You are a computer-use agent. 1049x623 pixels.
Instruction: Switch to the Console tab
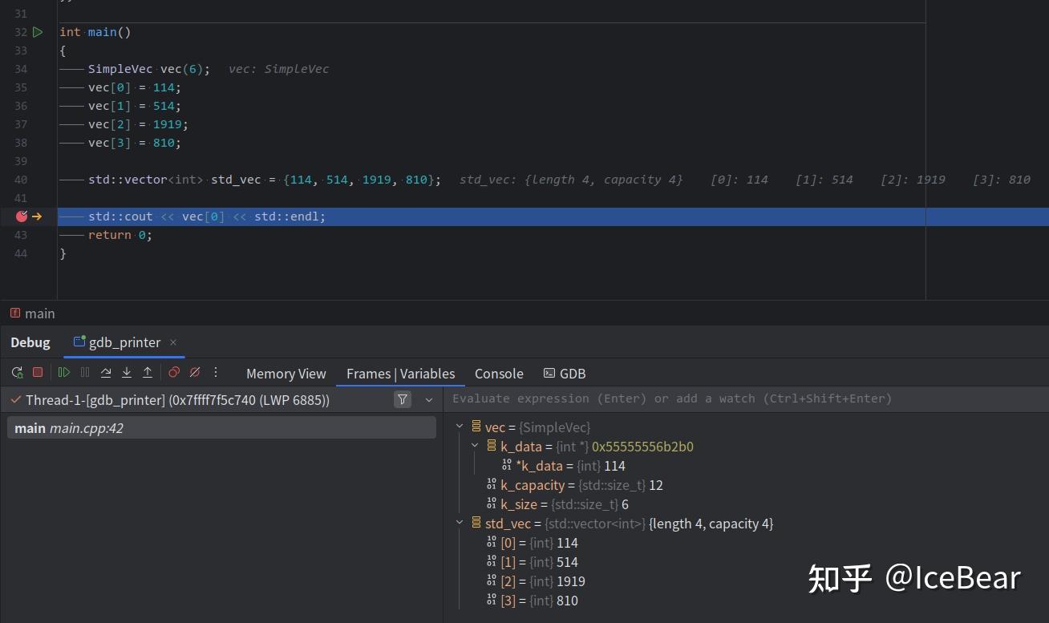click(x=499, y=374)
